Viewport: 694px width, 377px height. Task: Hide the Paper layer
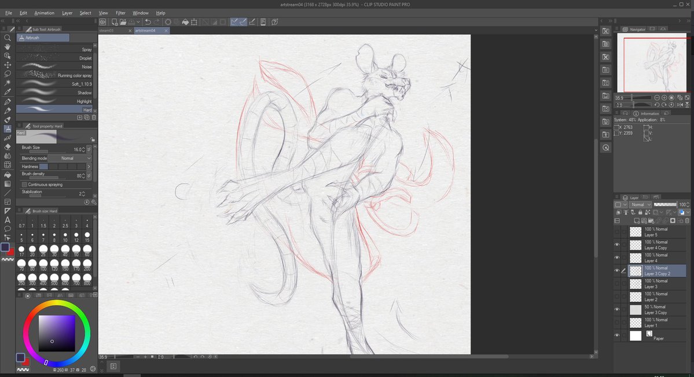click(617, 335)
